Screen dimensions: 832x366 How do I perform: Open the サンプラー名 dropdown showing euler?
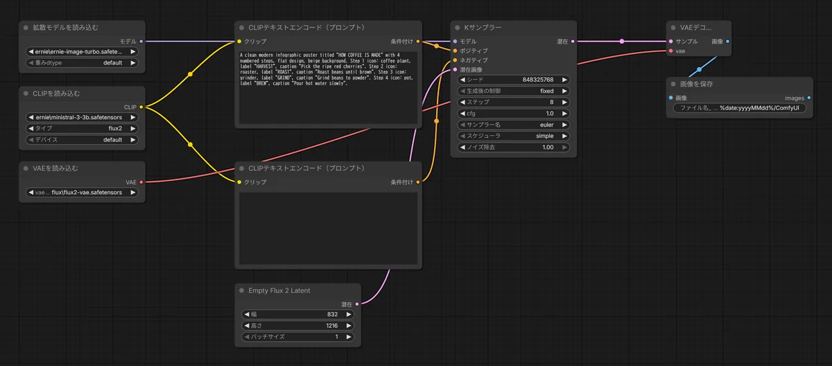pyautogui.click(x=514, y=125)
